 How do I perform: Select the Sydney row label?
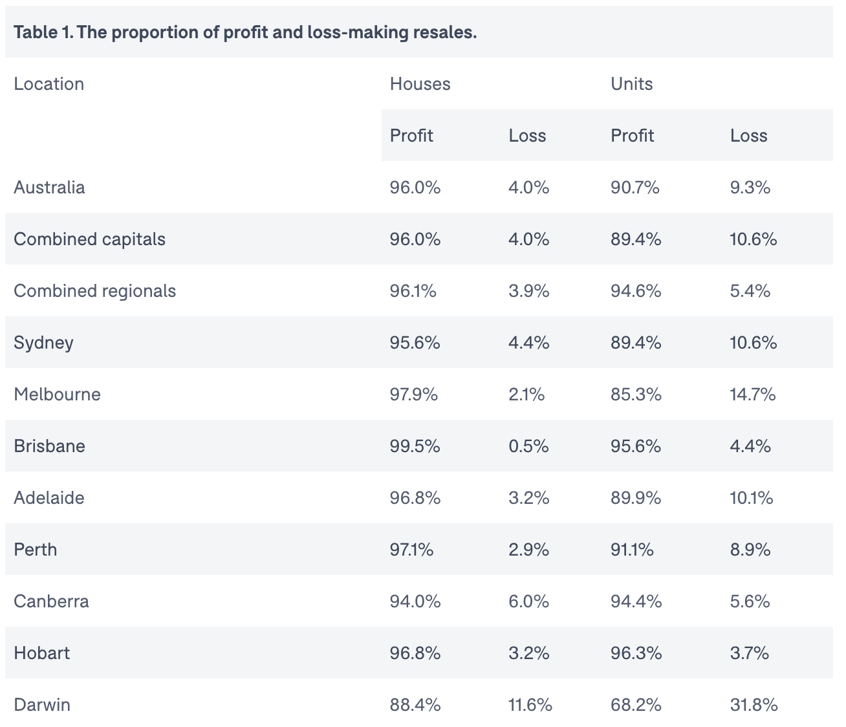[x=43, y=343]
